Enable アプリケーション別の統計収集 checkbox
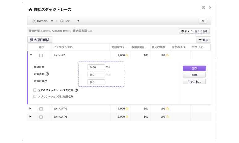Viewport: 239px width, 143px height. [x=35, y=96]
